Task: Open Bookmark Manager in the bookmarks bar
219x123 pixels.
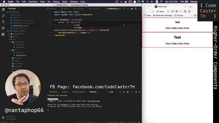Action: pyautogui.click(x=163, y=15)
